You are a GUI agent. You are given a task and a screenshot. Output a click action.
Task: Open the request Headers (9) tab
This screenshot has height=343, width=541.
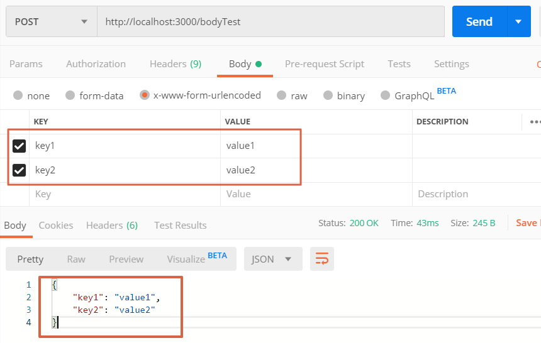[176, 64]
